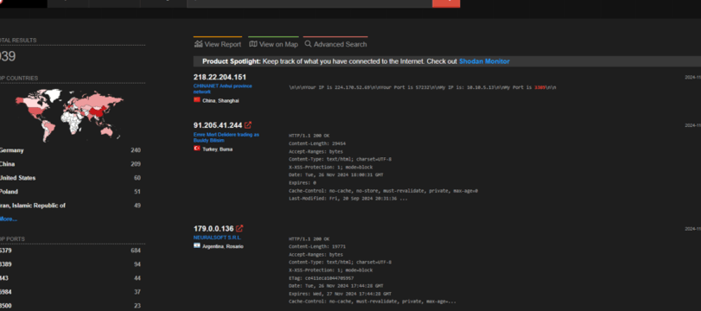Open the View on Map tab
The height and width of the screenshot is (311, 701).
point(273,44)
